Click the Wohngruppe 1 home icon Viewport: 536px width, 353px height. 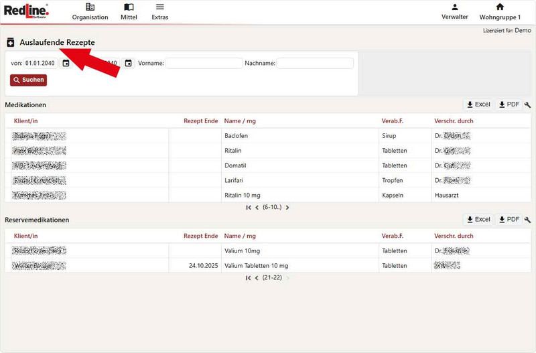(499, 7)
